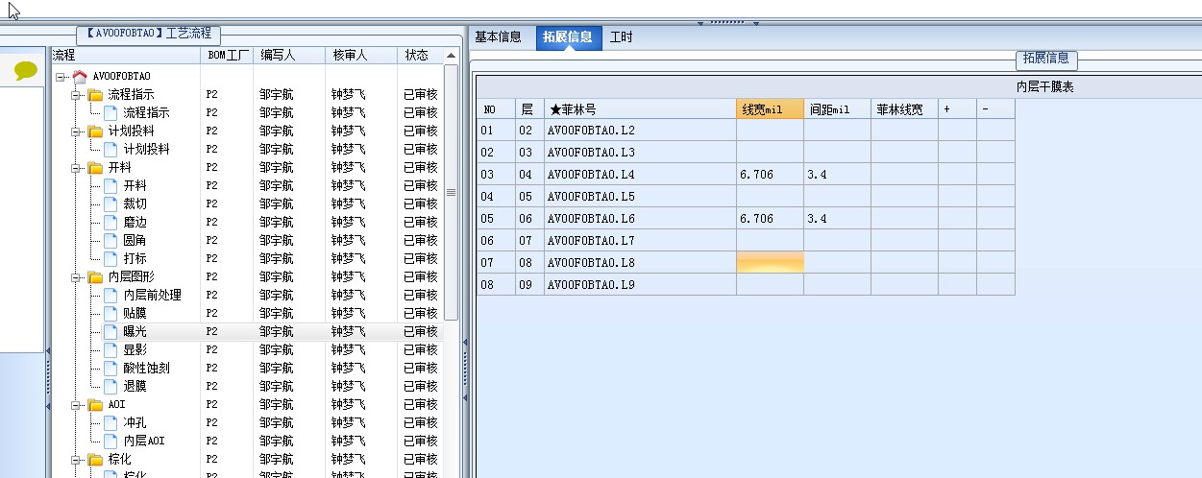Image resolution: width=1202 pixels, height=478 pixels.
Task: Click the 3.4 value in row AV00F0BTA0.L6
Action: (x=817, y=219)
